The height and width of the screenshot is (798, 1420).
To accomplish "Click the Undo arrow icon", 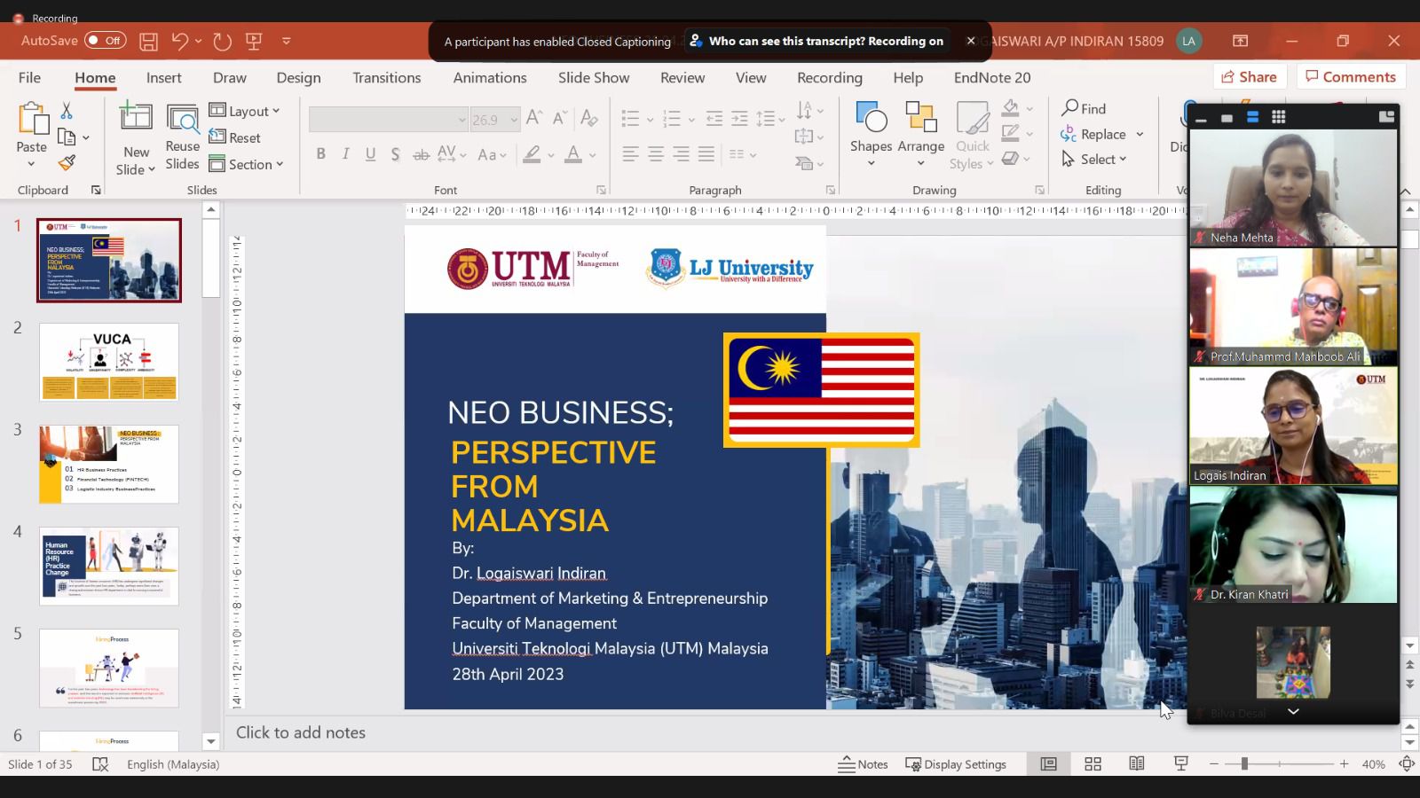I will pos(180,41).
